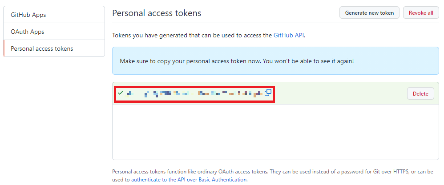Screen dimensions: 444x185
Task: Click the Personal access tokens page heading
Action: pyautogui.click(x=157, y=13)
